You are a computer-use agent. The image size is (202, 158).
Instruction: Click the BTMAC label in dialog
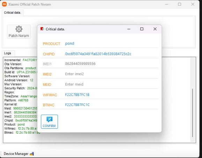tap(48, 105)
